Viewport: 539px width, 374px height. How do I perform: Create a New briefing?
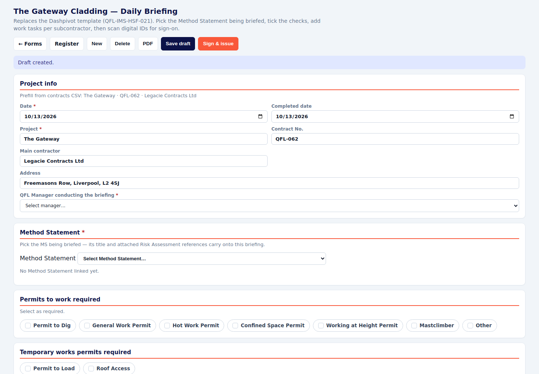coord(97,44)
